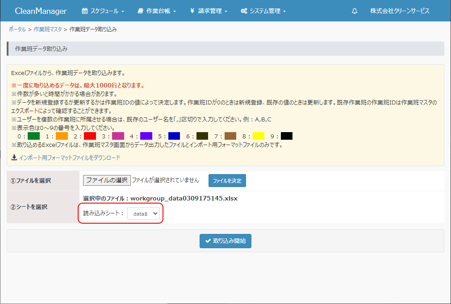Navigate to 作業班マスタ breadcrumb link
The width and height of the screenshot is (451, 304).
pos(48,29)
